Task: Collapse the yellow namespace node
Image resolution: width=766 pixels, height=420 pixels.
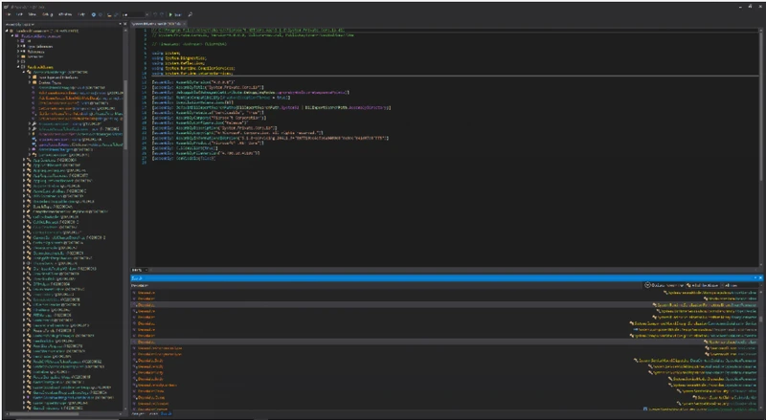Action: [x=18, y=67]
